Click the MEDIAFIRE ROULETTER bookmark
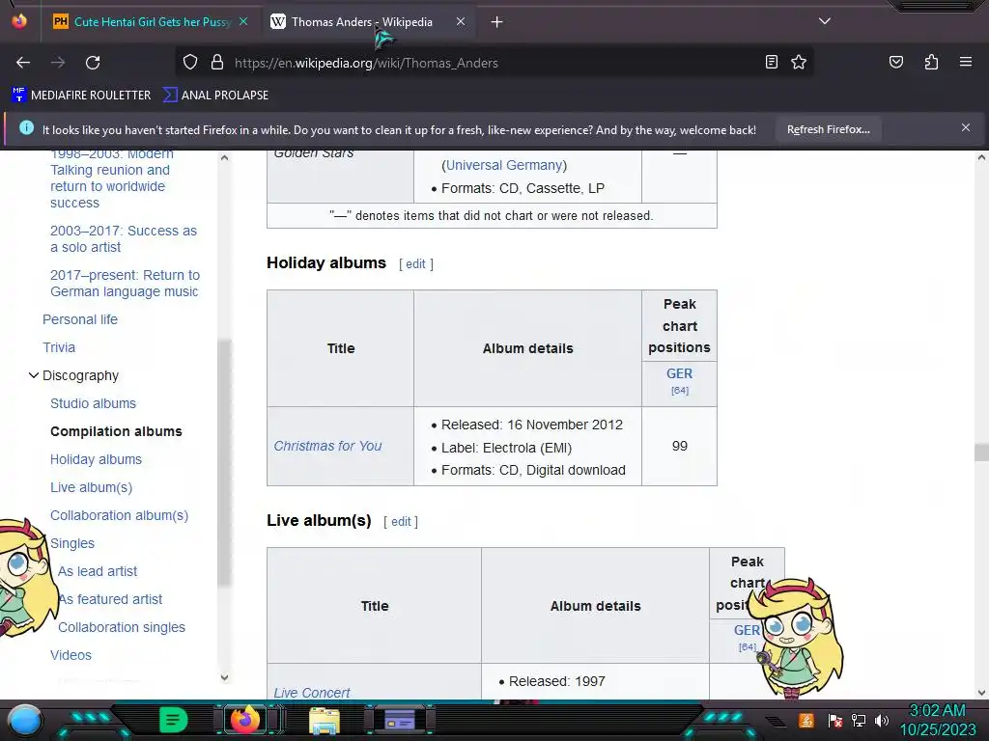Viewport: 989px width, 741px height. [x=81, y=96]
